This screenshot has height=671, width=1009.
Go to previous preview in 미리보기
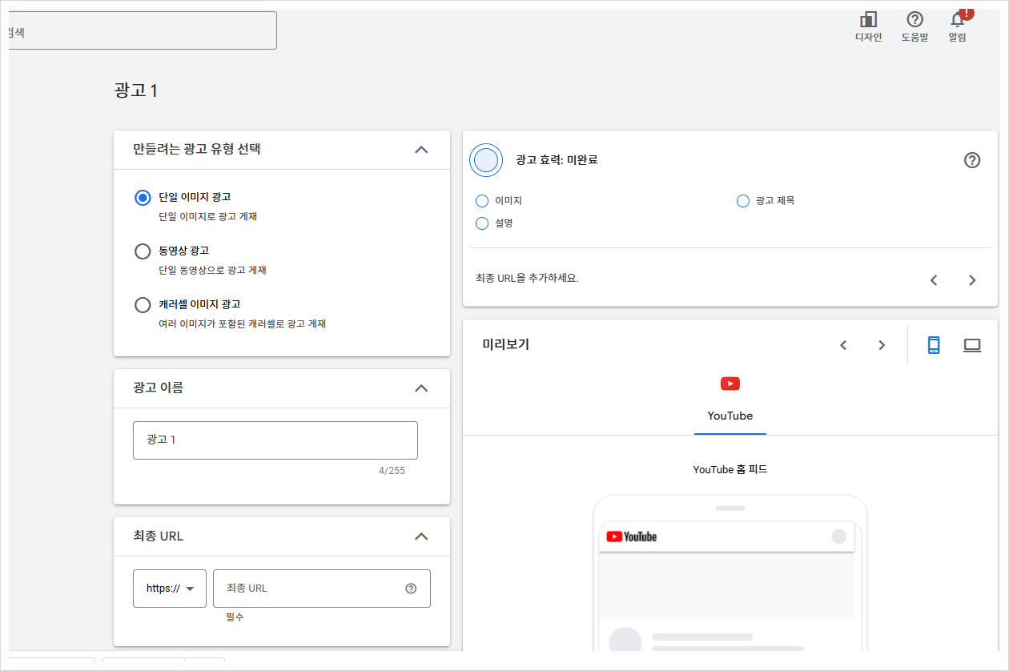[x=843, y=345]
